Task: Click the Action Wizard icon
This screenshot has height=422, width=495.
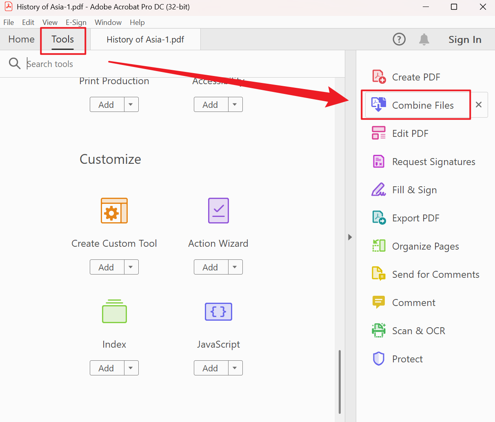Action: click(218, 211)
